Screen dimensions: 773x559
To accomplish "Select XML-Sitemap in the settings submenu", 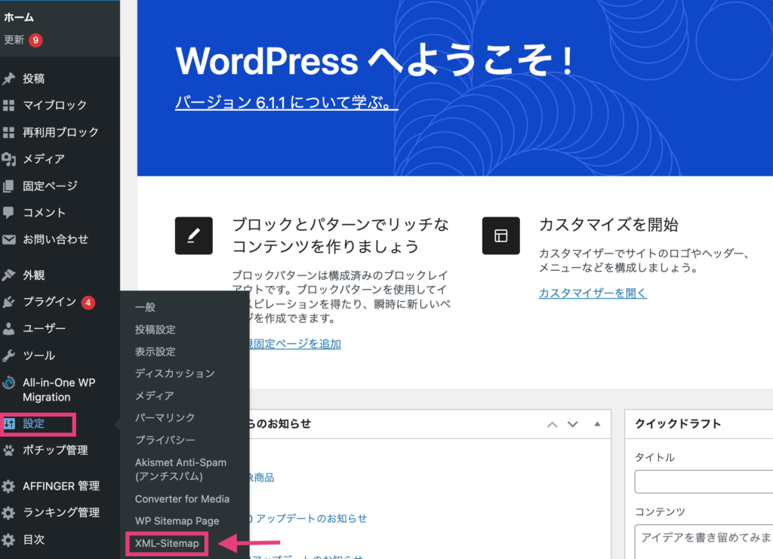I will click(x=167, y=544).
